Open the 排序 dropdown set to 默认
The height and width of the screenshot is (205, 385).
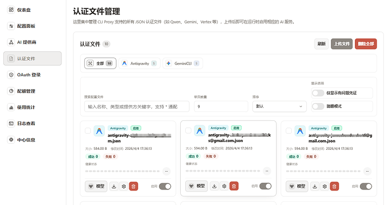tap(280, 106)
